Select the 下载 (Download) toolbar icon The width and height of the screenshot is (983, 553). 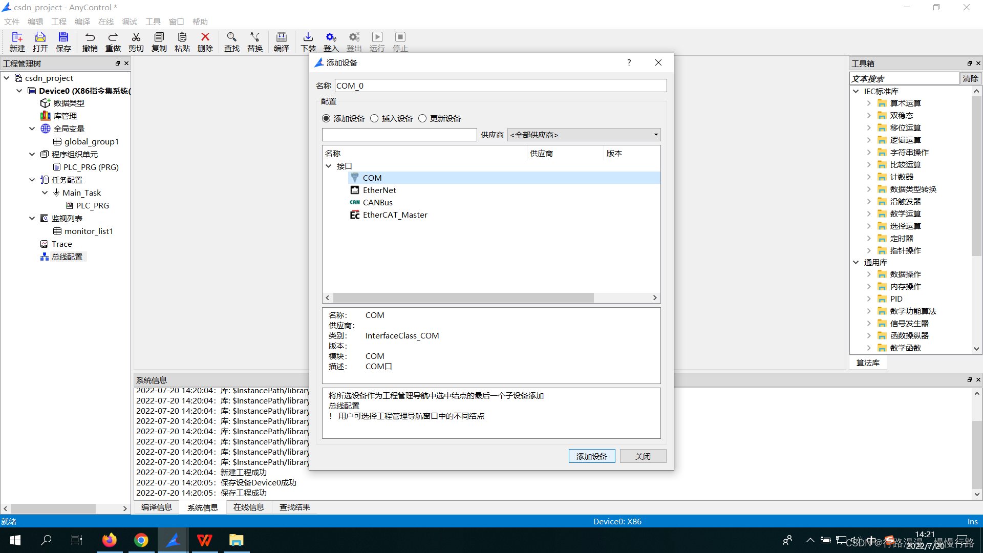[308, 41]
